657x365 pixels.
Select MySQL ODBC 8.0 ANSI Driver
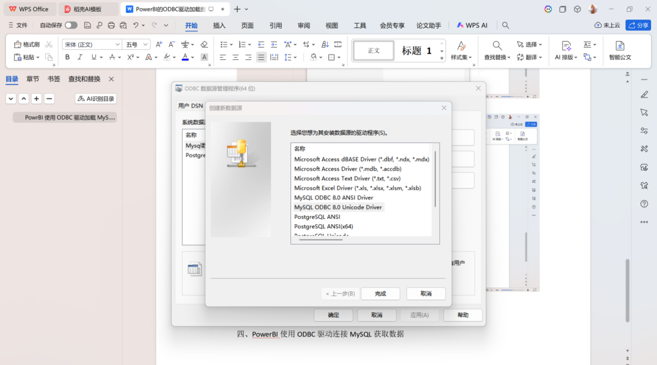333,197
